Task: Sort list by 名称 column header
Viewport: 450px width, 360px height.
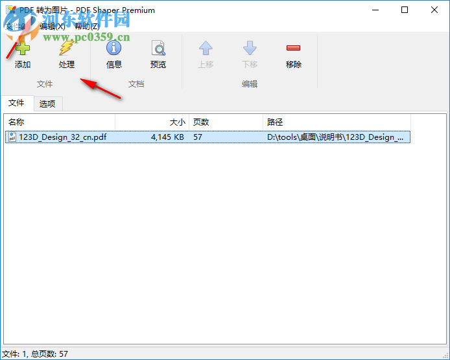Action: pos(60,122)
